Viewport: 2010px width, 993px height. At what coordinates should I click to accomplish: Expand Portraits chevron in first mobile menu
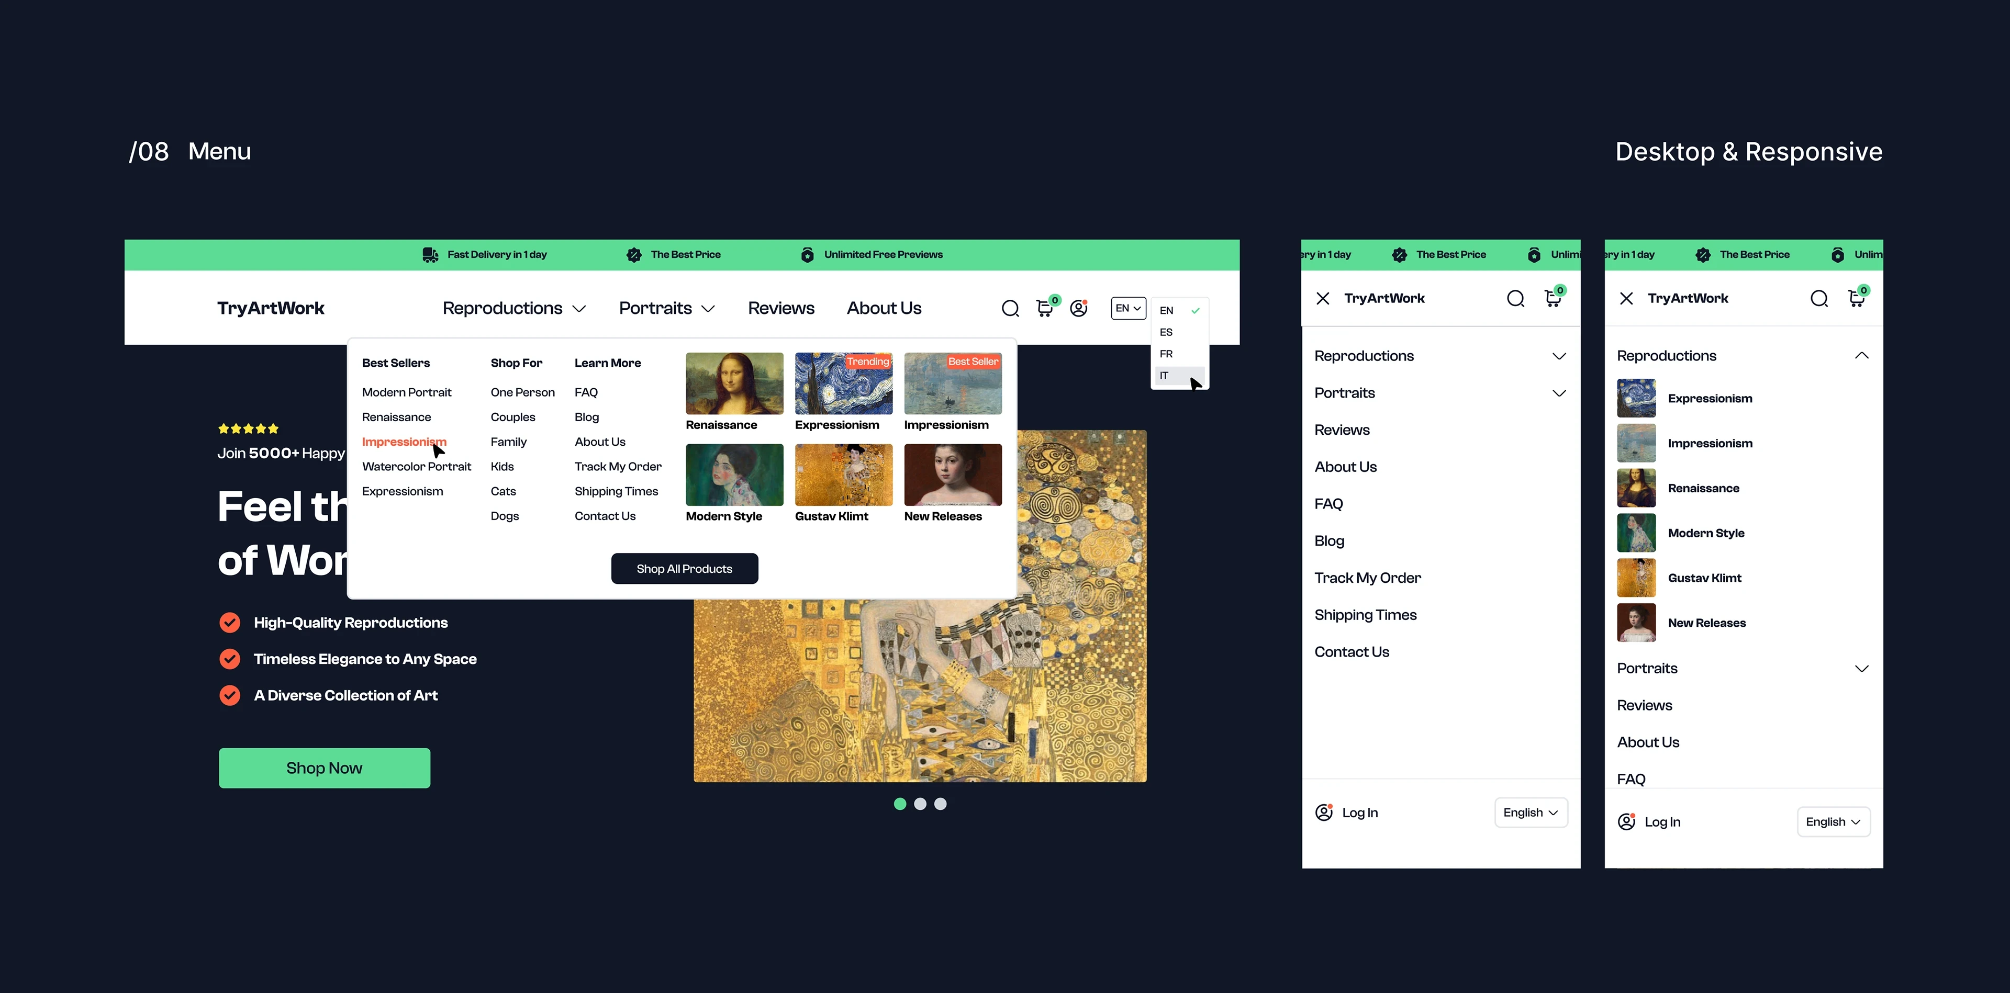pos(1559,393)
